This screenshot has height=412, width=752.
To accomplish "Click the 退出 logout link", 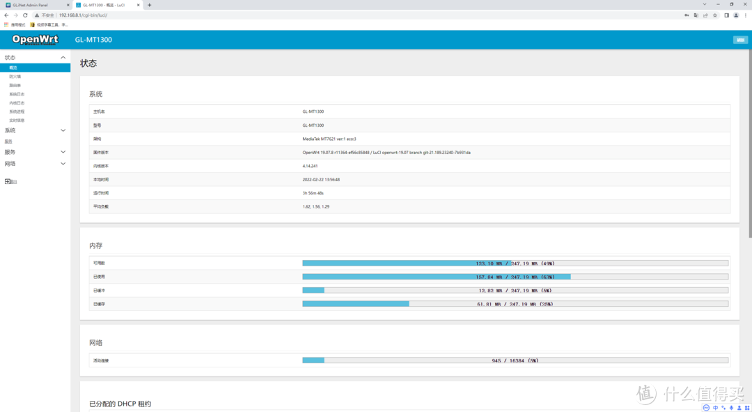I will tap(11, 181).
